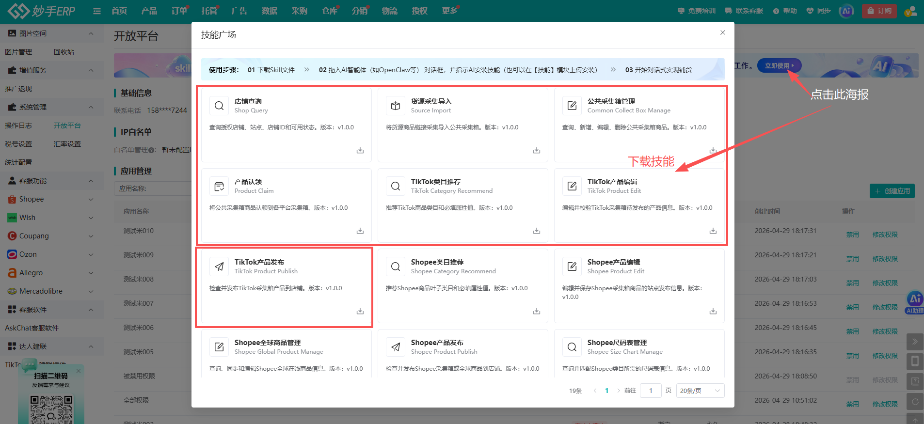
Task: Download the Shopee类目推荐 skill
Action: pyautogui.click(x=537, y=312)
